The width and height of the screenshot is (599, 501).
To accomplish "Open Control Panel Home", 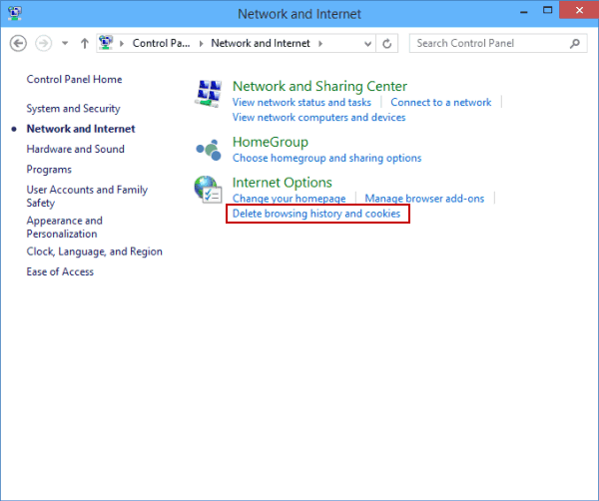I will coord(74,79).
